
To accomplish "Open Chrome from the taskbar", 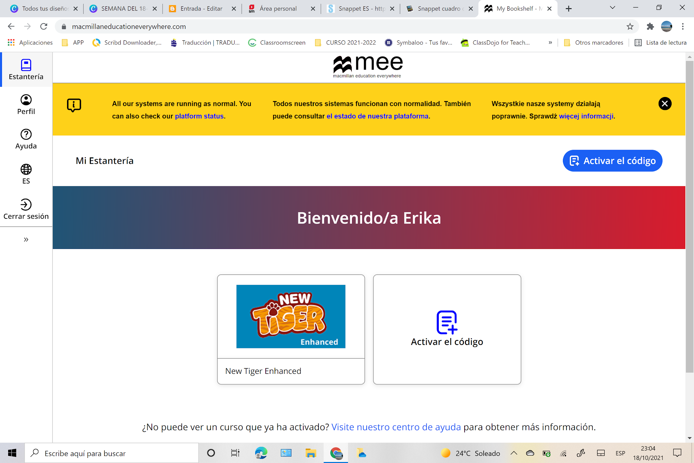I will [336, 453].
